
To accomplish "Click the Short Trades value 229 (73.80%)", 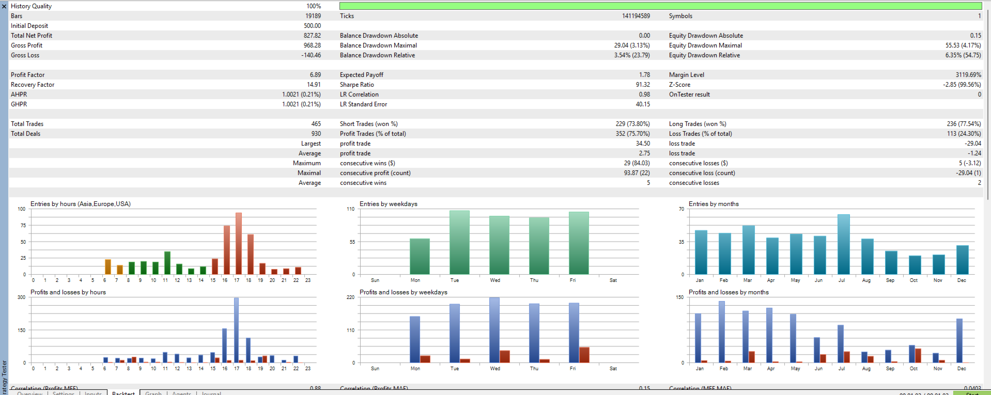I will click(632, 124).
